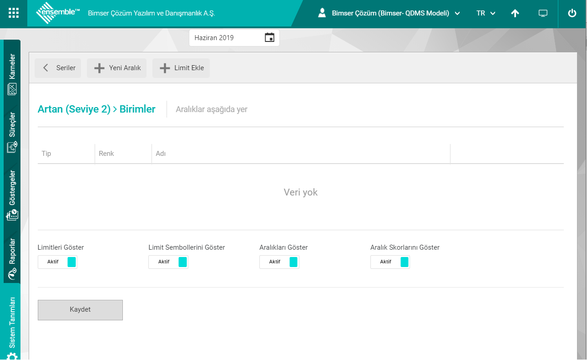Disable the Aralıkları Göster switch
Image resolution: width=587 pixels, height=360 pixels.
[279, 262]
